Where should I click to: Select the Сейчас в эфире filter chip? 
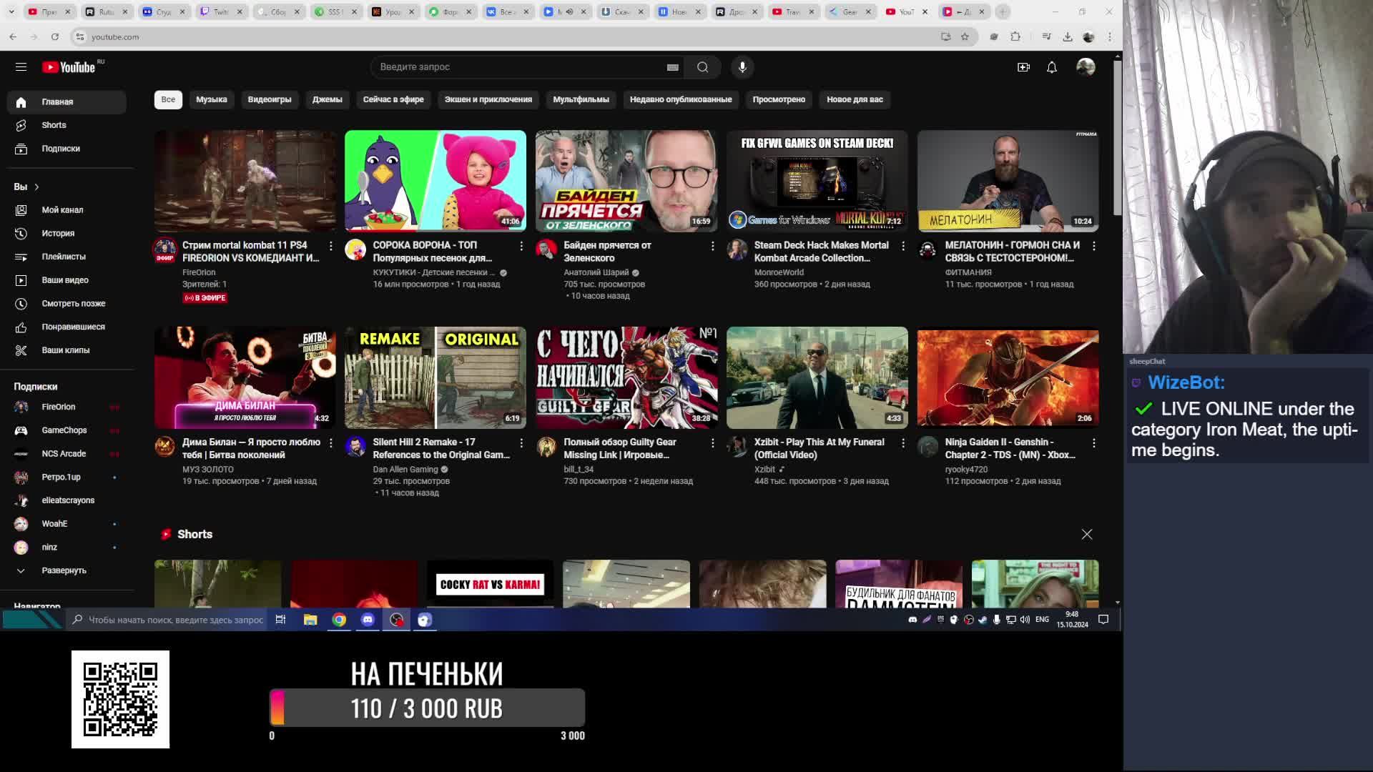pos(393,99)
